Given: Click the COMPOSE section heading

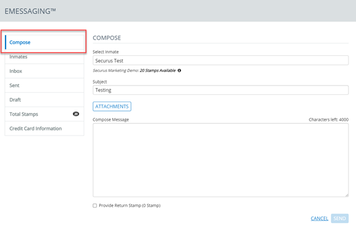Looking at the screenshot, I should point(107,38).
